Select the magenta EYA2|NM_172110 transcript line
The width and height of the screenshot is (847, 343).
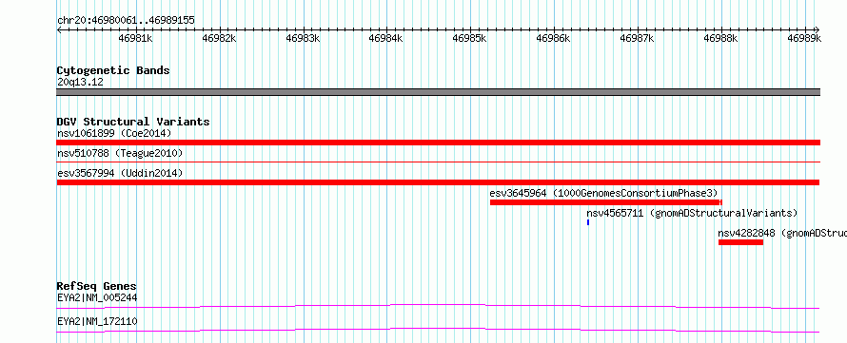click(x=438, y=330)
